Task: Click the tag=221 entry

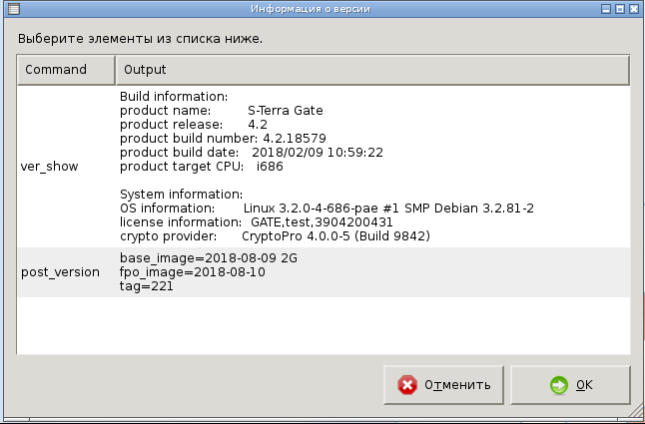Action: (x=144, y=286)
